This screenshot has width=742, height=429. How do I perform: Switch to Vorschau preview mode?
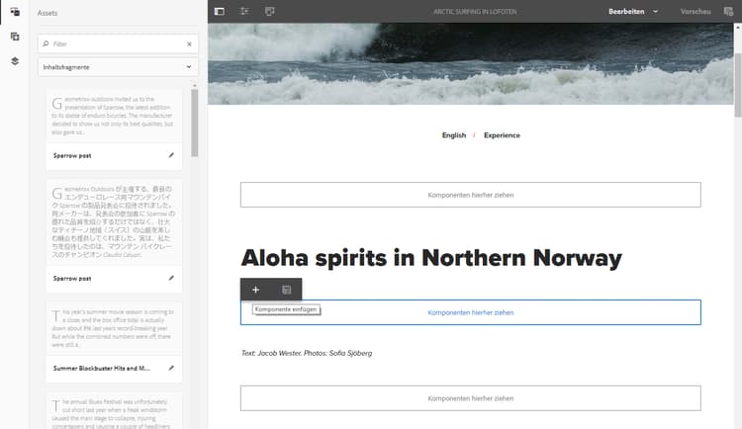tap(696, 11)
